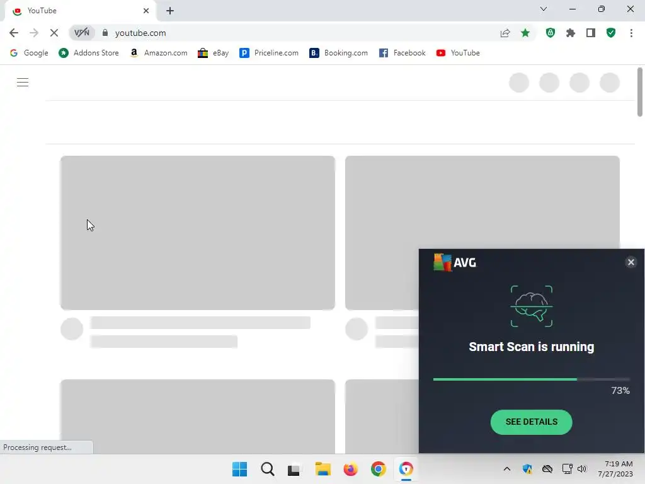This screenshot has width=645, height=484.
Task: Open the Priceline.com bookmark
Action: pyautogui.click(x=268, y=53)
